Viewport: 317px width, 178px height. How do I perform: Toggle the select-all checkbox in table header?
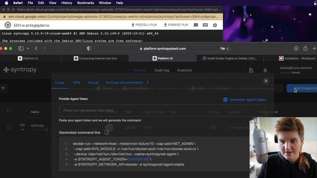click(9, 110)
